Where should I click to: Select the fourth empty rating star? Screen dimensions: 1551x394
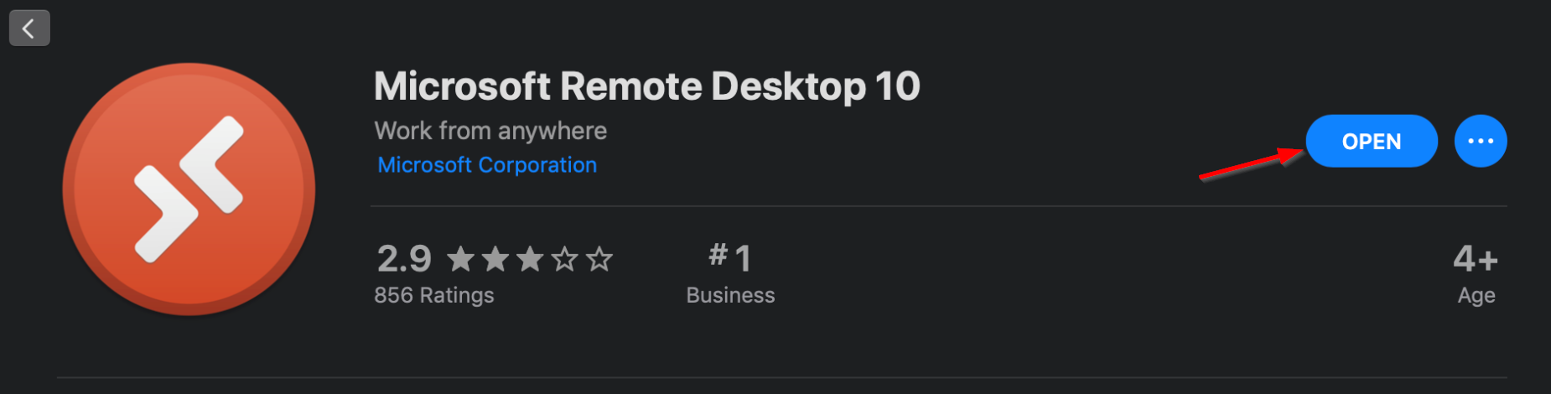564,259
